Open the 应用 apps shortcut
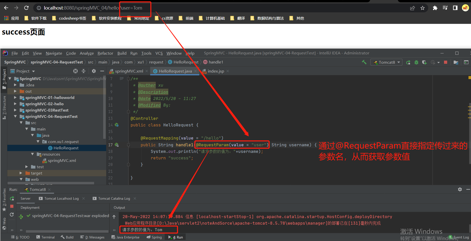471x241 pixels. tap(12, 18)
